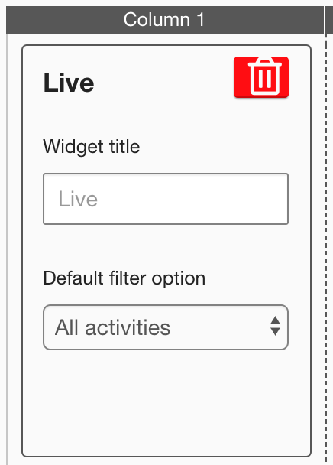Expand the filter select via its stepper arrows
This screenshot has width=333, height=465.
[x=275, y=326]
